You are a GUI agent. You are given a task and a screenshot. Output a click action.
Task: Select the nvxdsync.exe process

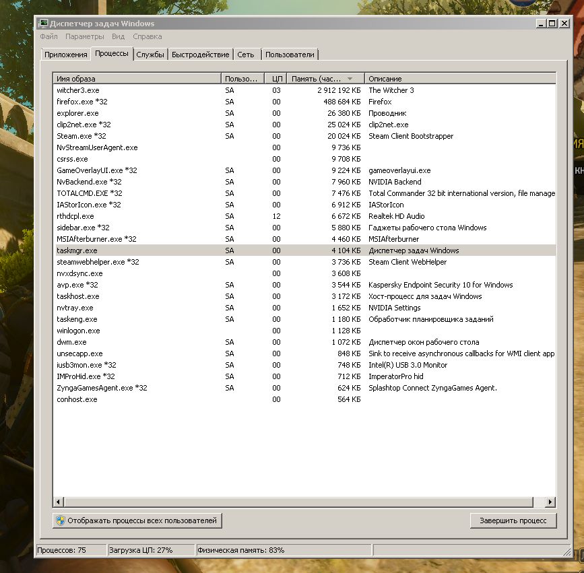(304, 273)
